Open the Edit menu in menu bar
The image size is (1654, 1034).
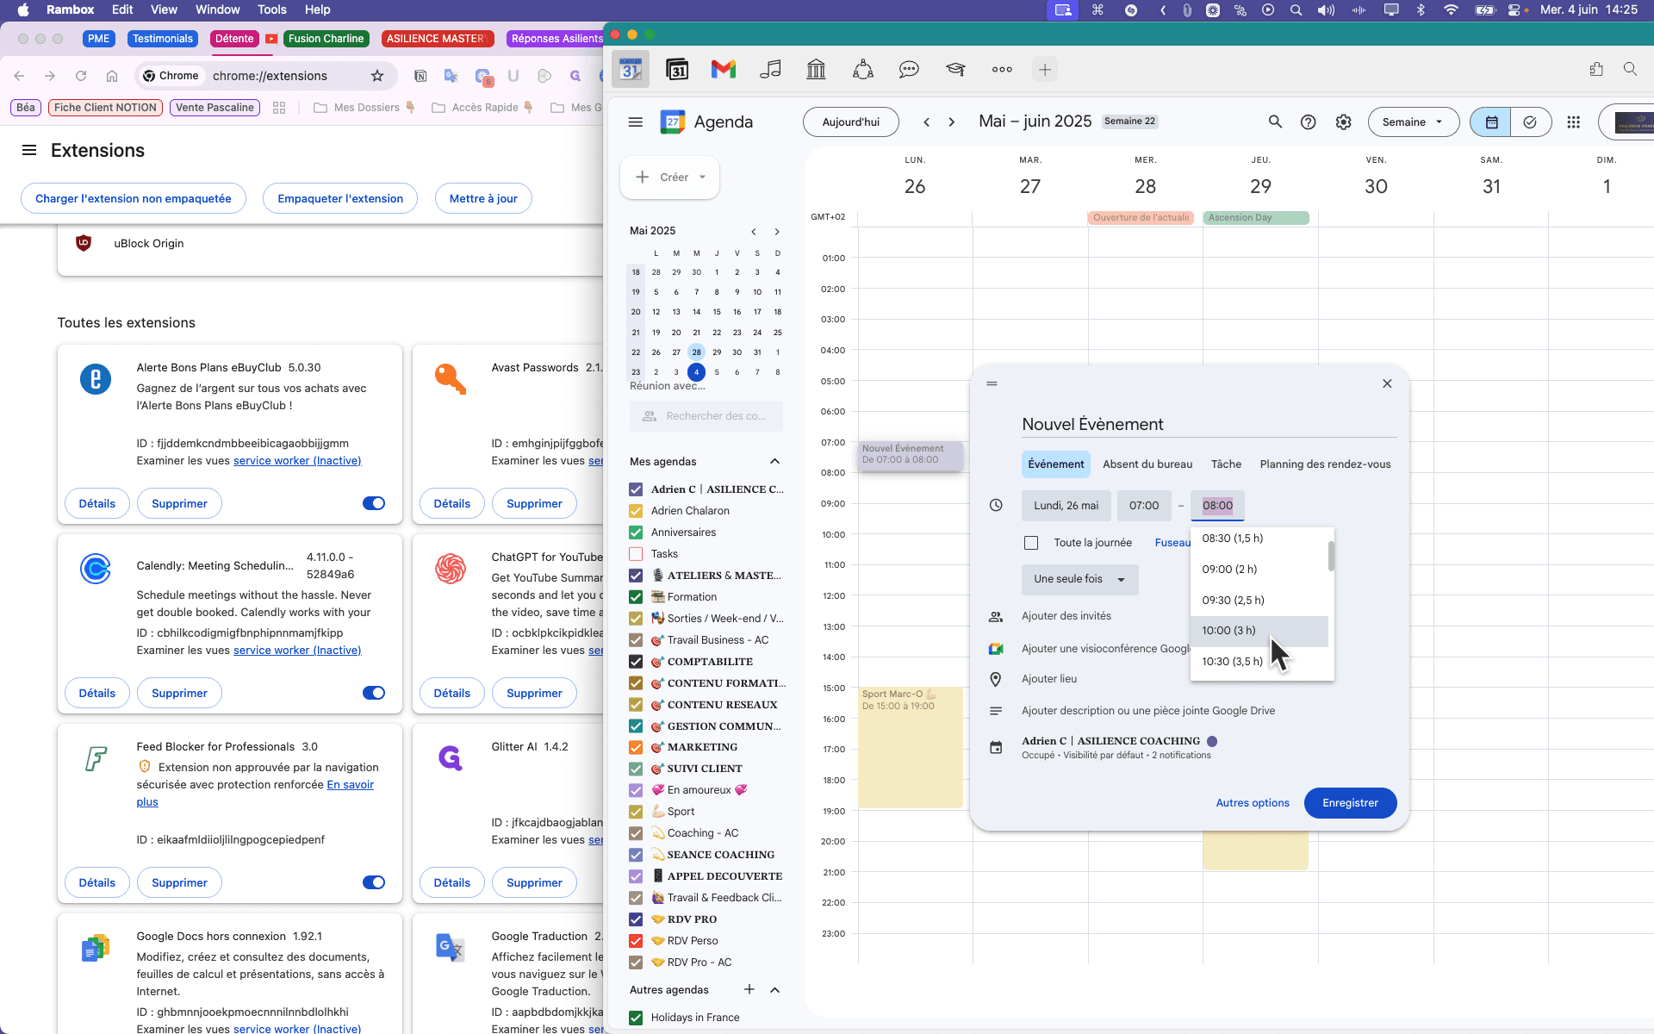(x=122, y=9)
